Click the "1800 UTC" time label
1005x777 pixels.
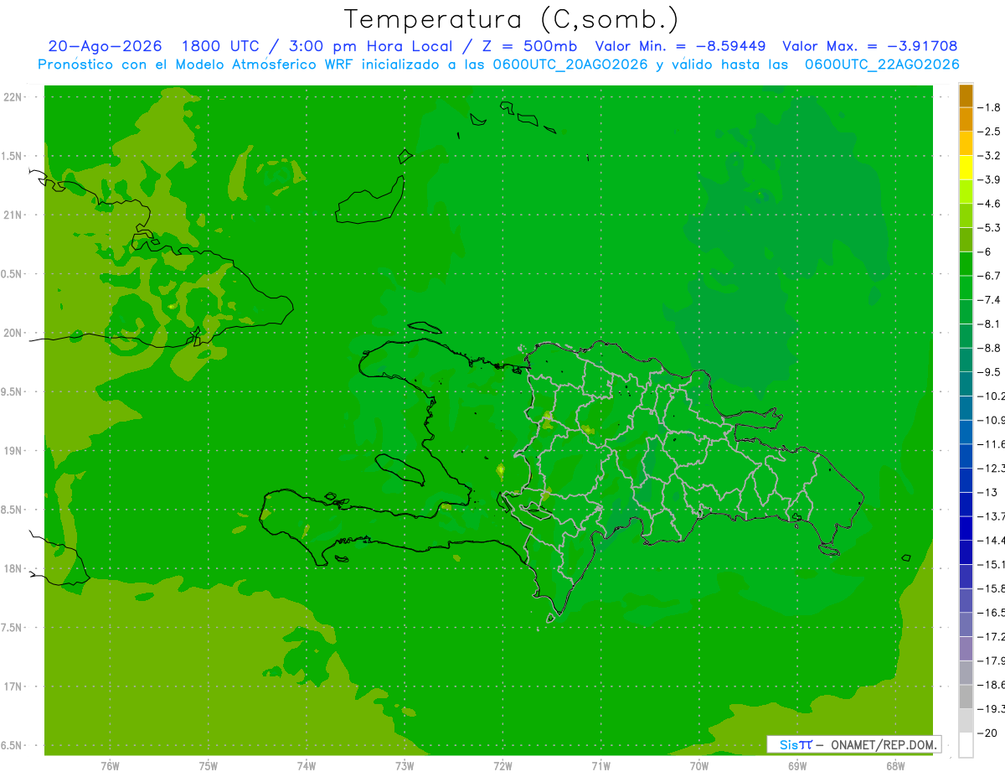pos(221,46)
